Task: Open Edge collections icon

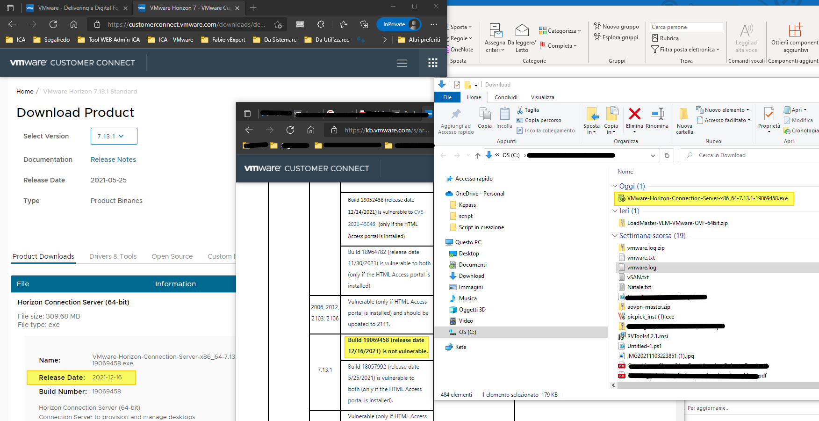Action: click(x=364, y=24)
